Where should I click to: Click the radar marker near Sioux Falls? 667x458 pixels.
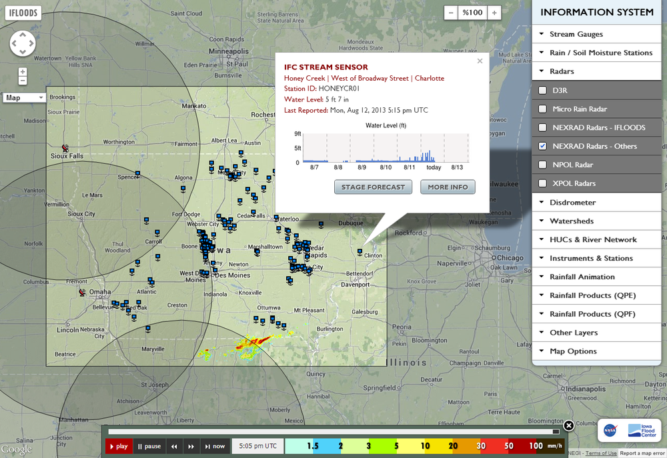65,147
